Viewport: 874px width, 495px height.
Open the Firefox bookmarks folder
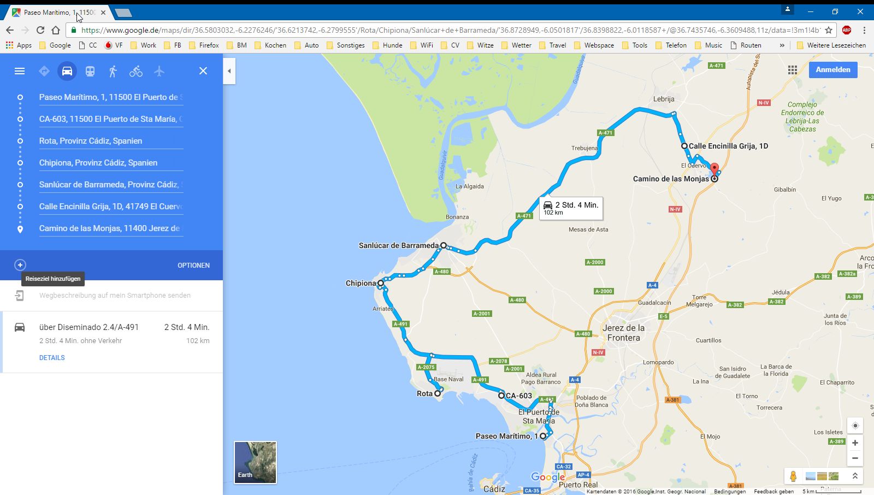(x=203, y=45)
